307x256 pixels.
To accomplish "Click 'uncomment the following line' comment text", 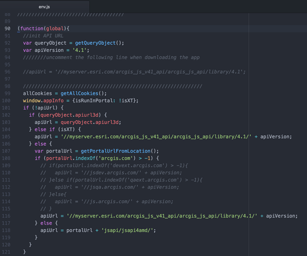I will [x=88, y=58].
